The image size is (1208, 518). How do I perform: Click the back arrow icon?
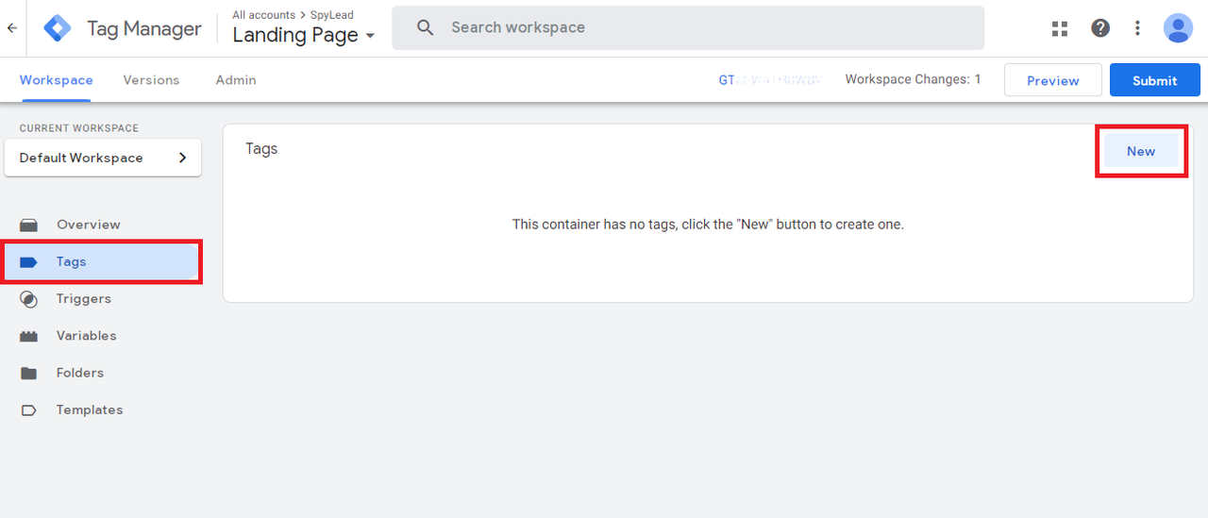11,28
